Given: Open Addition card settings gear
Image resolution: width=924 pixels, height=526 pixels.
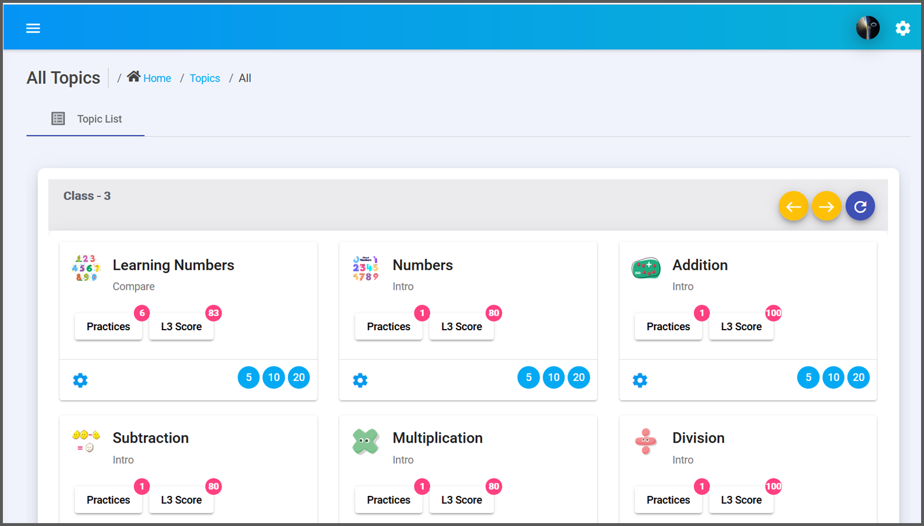Looking at the screenshot, I should click(640, 380).
